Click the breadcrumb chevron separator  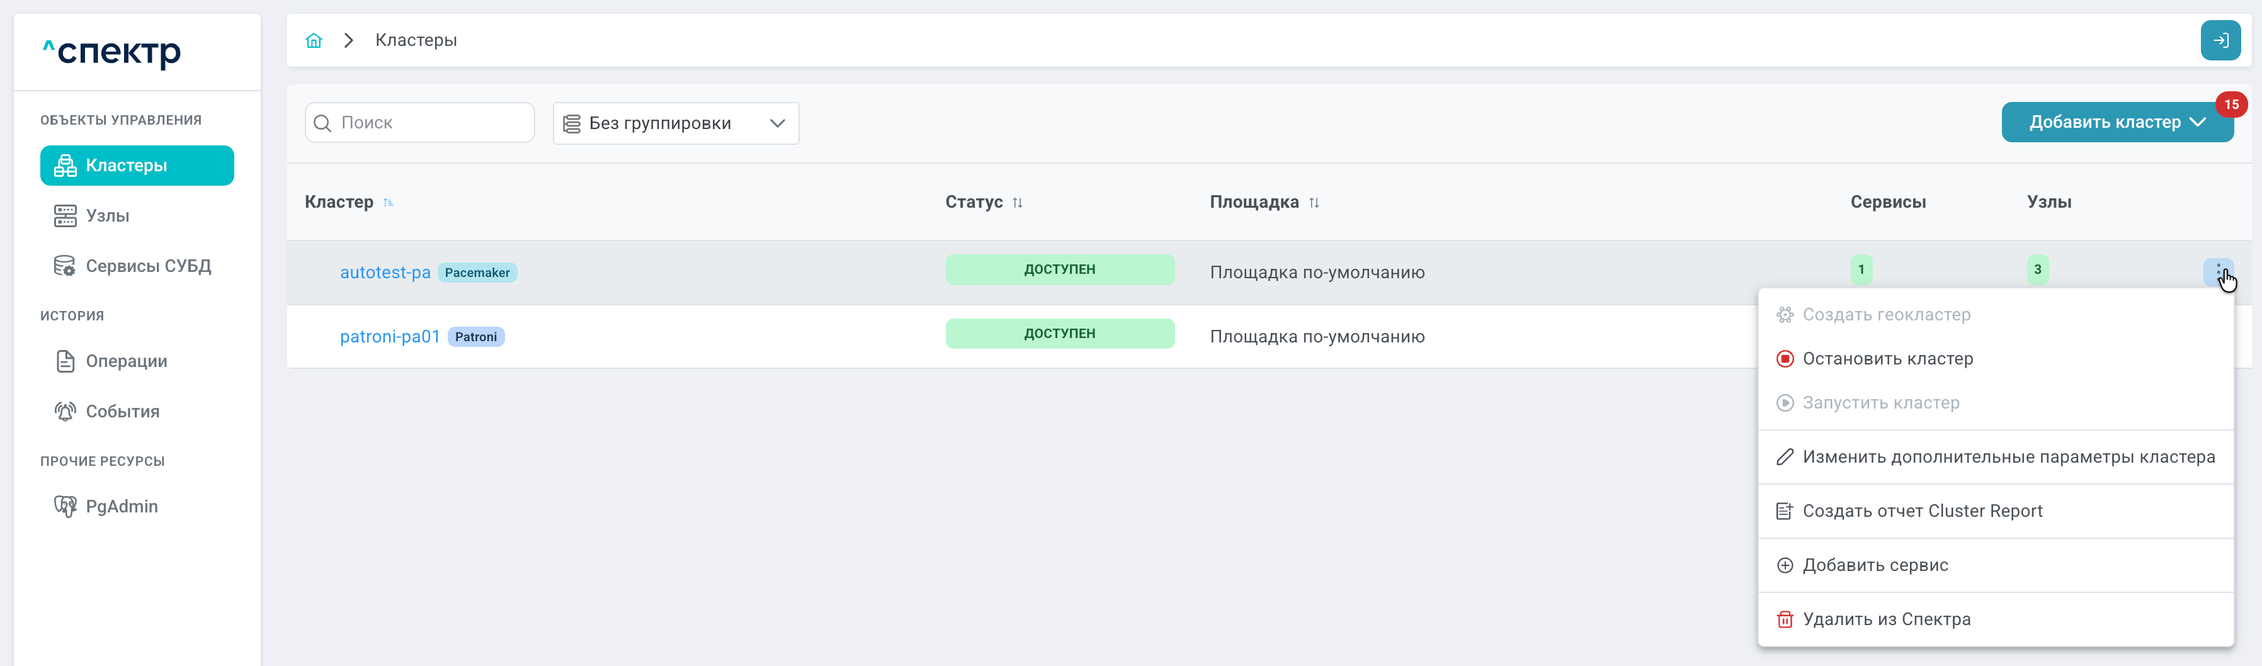click(349, 40)
